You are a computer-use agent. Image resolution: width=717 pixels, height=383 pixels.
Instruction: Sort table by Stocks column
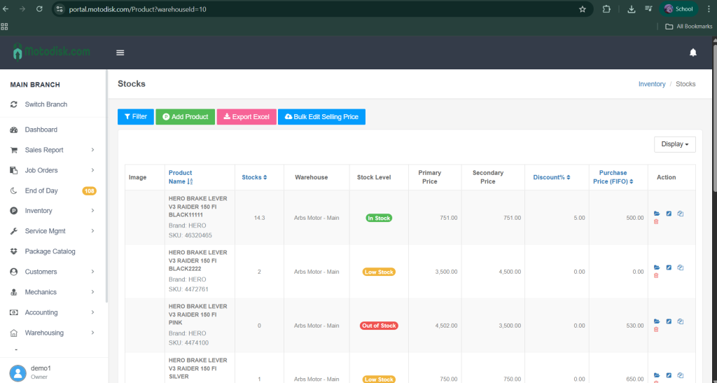[254, 177]
